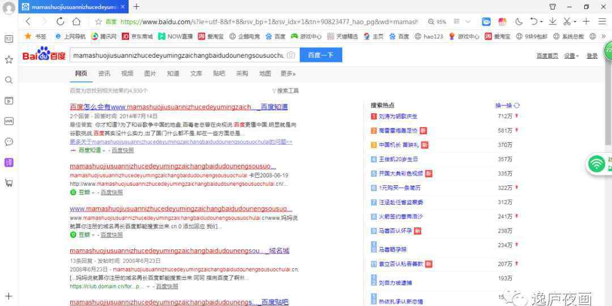Go back using the browser back arrow
Screen dimensions: 612x306
pos(28,22)
